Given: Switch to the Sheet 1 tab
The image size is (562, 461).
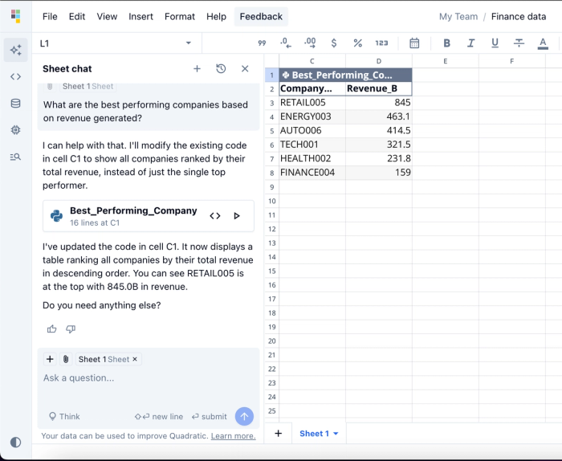Looking at the screenshot, I should [x=315, y=434].
